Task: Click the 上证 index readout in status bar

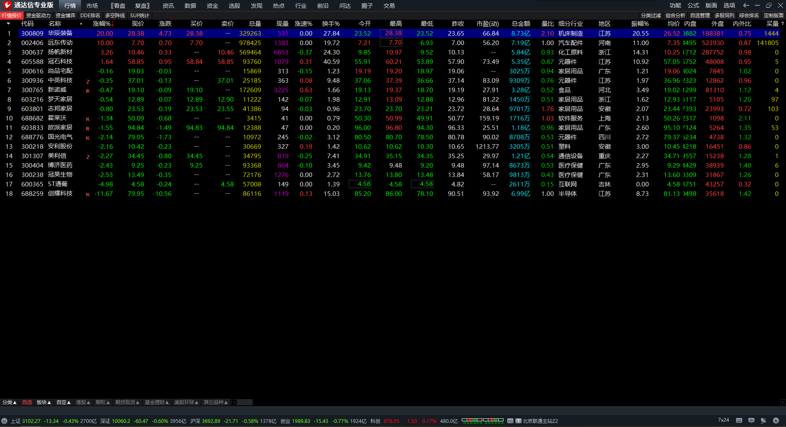Action: 53,421
